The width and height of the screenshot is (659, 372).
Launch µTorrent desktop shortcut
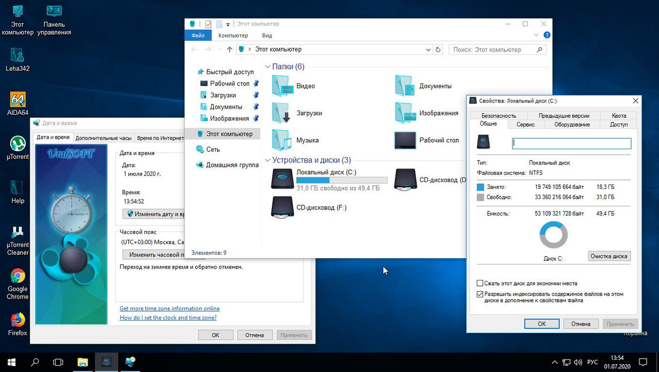tap(18, 148)
